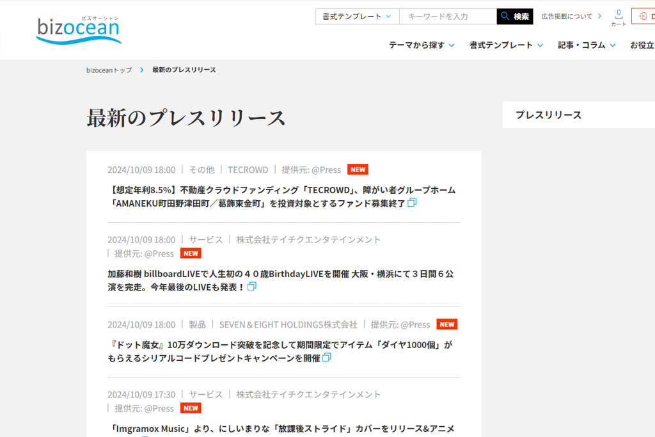This screenshot has width=655, height=437.
Task: Open Imgramox Music press release headline
Action: 281,429
